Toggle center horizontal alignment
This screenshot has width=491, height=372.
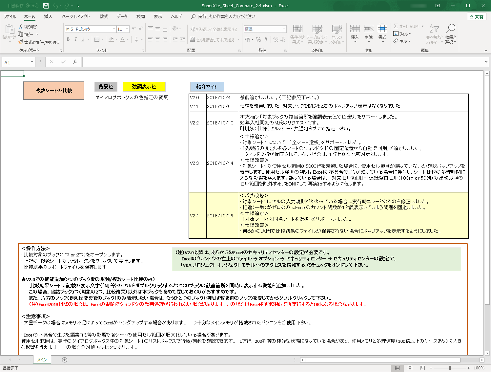click(x=158, y=39)
